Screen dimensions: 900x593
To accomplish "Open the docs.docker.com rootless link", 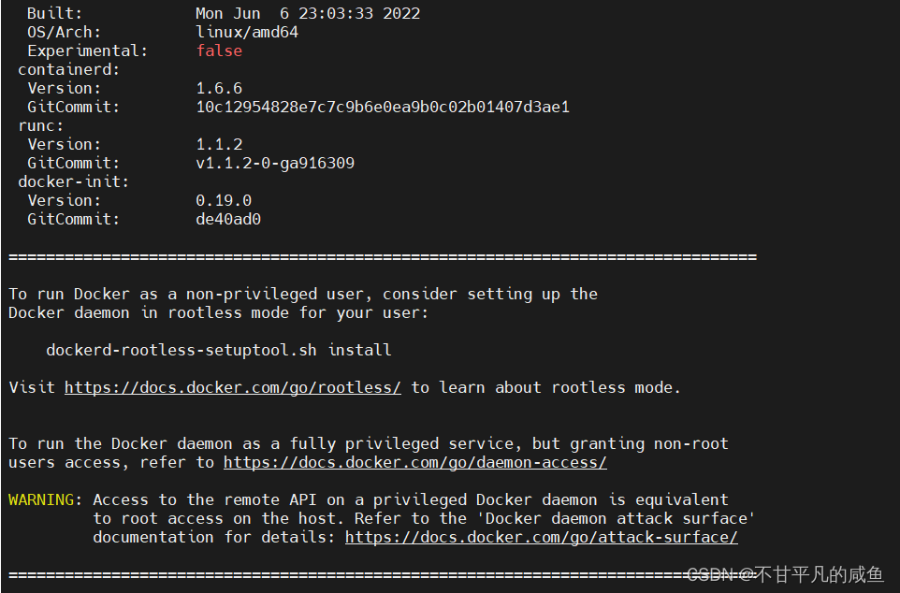I will pos(232,387).
